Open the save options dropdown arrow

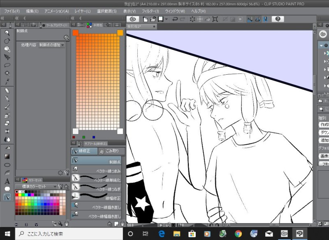coord(167,19)
